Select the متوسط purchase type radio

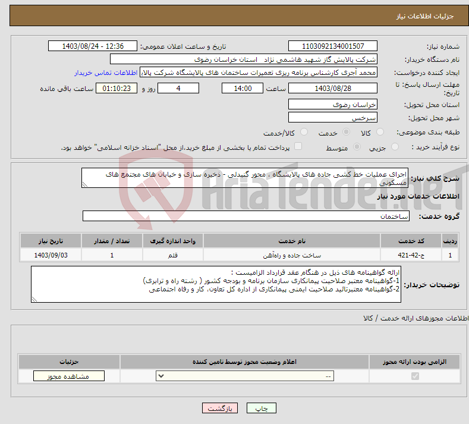(x=357, y=147)
